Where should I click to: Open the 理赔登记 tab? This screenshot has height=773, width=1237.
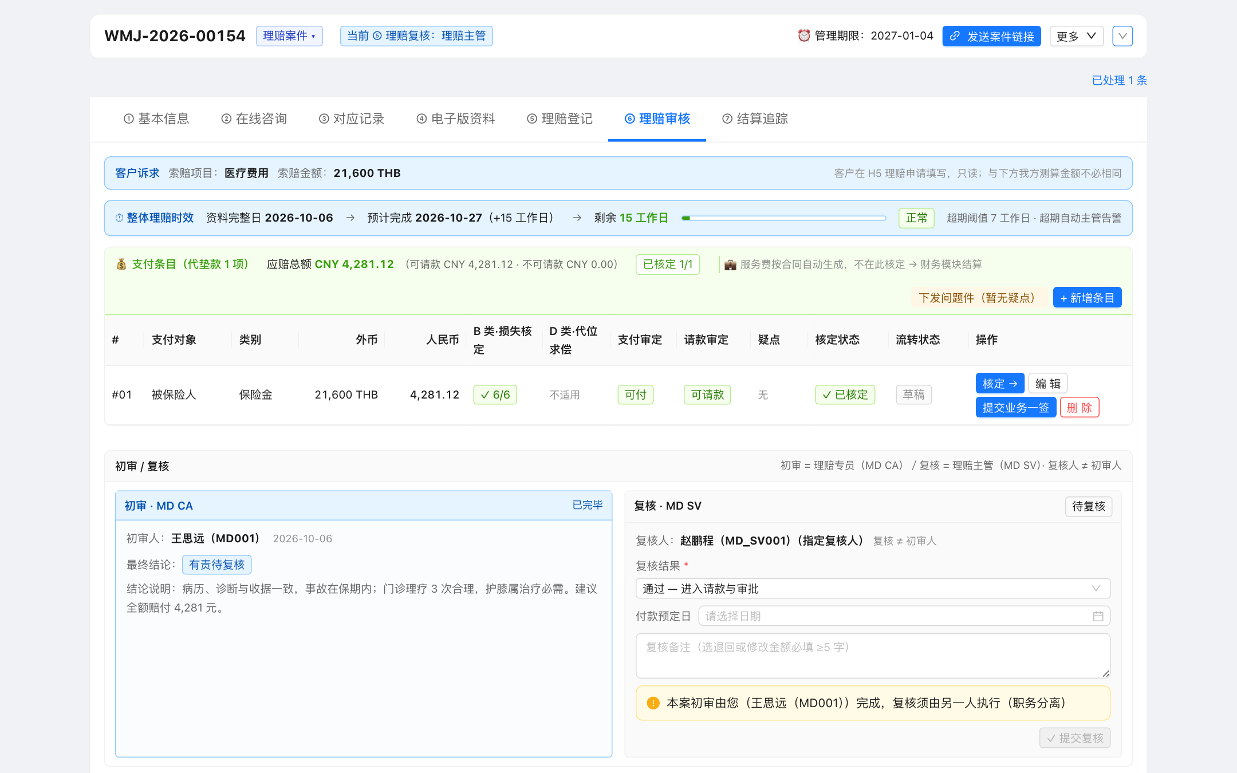pos(560,119)
